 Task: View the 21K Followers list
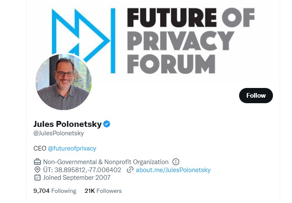point(103,191)
